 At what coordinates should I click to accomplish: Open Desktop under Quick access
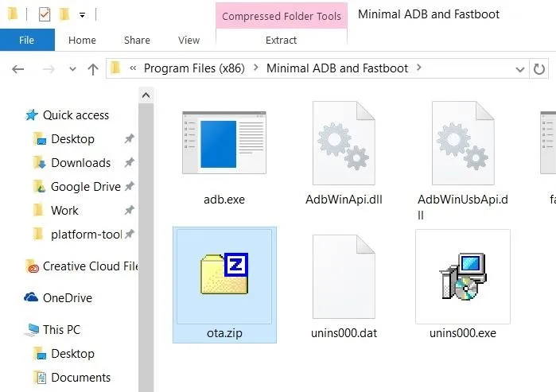point(72,139)
